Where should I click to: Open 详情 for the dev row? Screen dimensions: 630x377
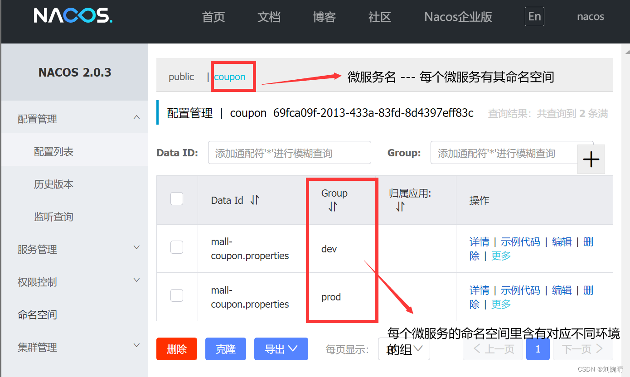[x=480, y=242]
